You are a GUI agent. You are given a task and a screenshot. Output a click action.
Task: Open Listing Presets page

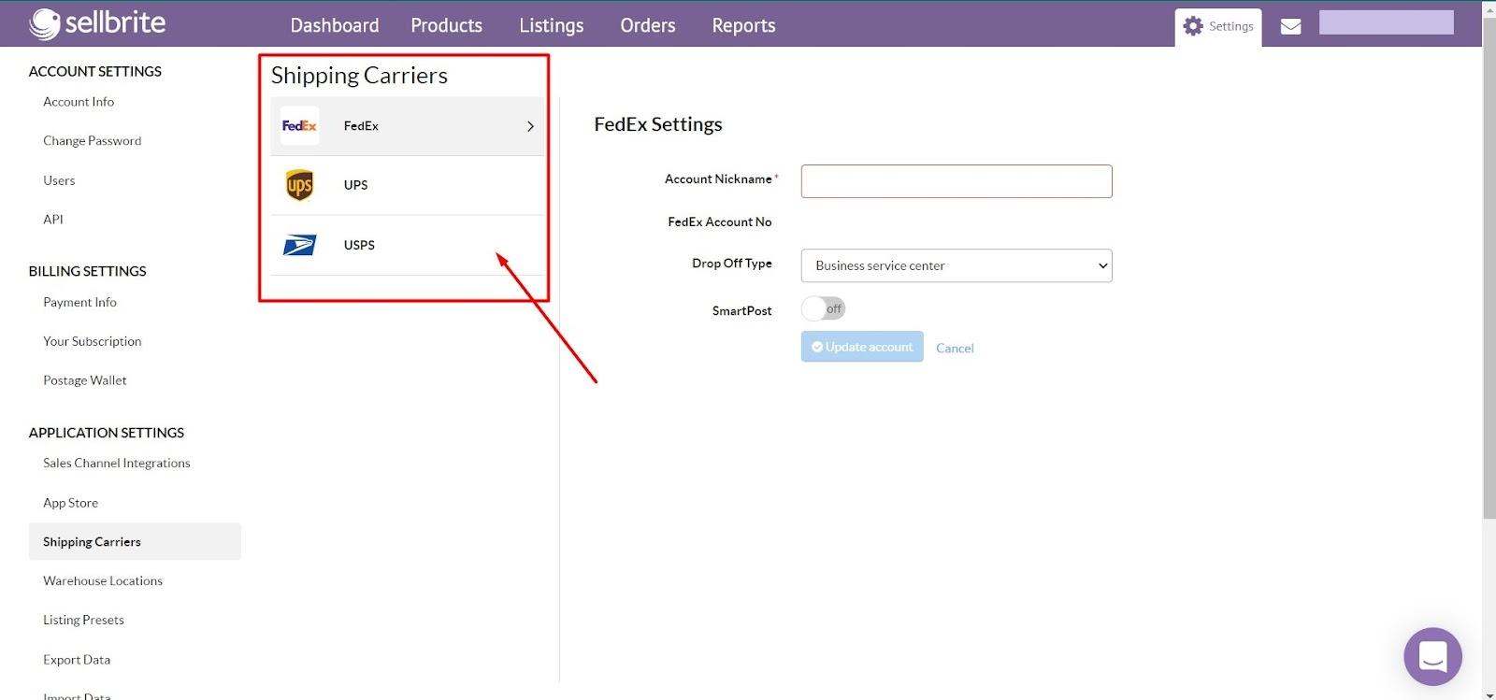pyautogui.click(x=83, y=620)
